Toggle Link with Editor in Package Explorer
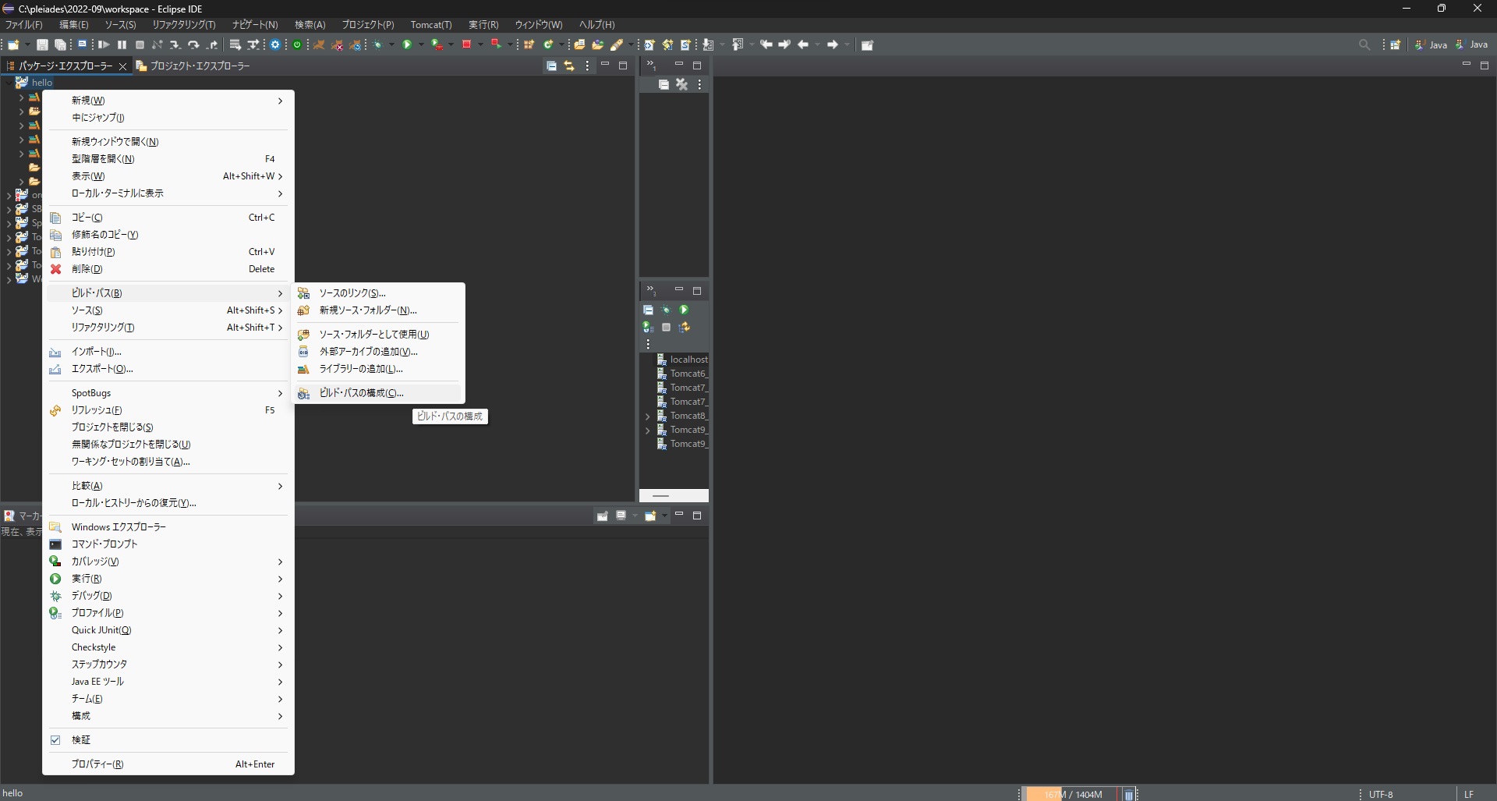This screenshot has width=1497, height=801. [570, 66]
